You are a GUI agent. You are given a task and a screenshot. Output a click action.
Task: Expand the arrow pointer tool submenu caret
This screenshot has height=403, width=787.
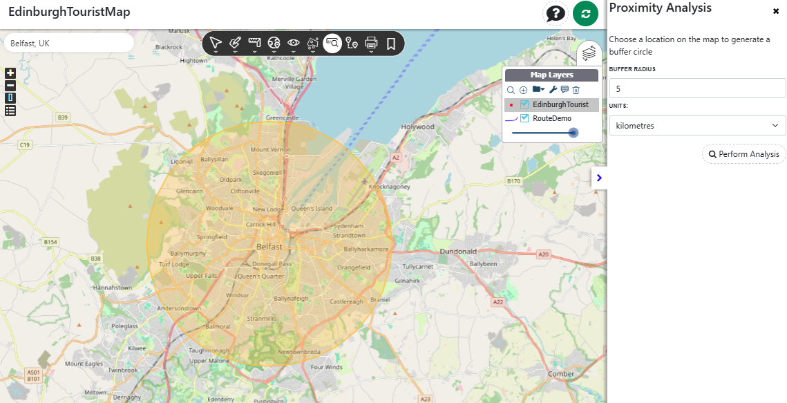[x=216, y=52]
